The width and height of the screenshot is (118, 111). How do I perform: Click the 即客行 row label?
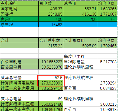(19, 14)
